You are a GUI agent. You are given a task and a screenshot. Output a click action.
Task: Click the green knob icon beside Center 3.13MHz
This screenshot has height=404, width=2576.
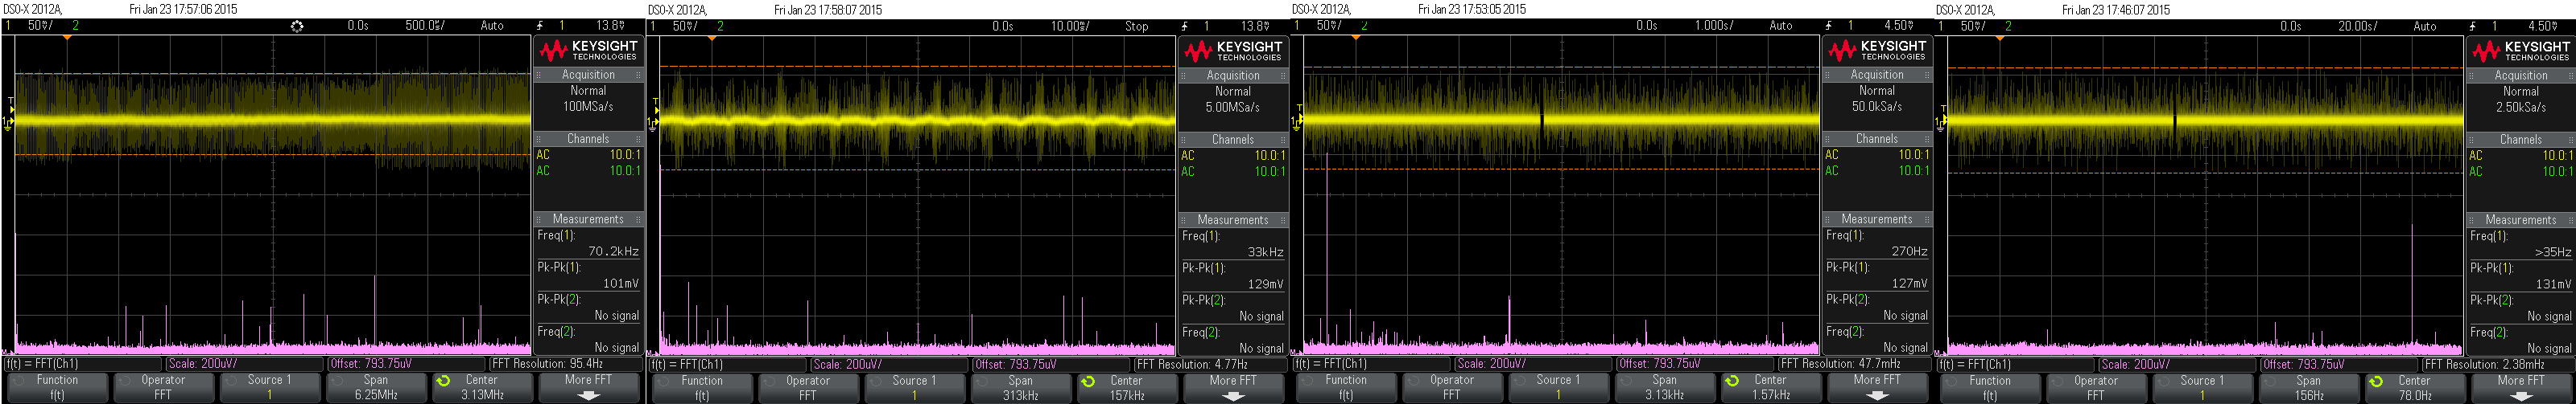point(442,380)
